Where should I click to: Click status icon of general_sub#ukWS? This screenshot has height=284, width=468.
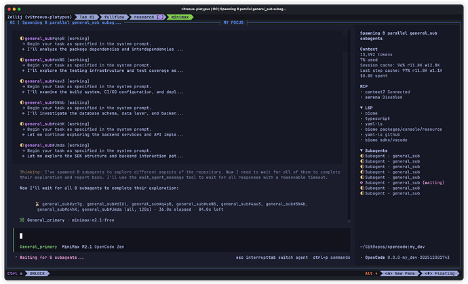(22, 60)
